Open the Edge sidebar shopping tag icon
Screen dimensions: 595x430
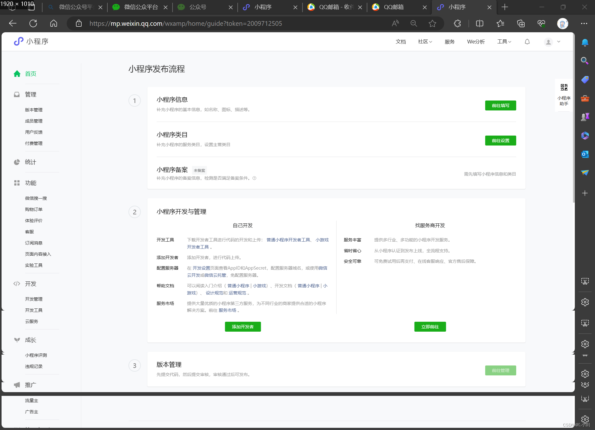coord(585,80)
